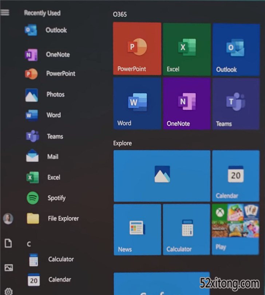Viewport: 265px width, 295px height.
Task: Open Outlook from Recently Used list
Action: 46,30
